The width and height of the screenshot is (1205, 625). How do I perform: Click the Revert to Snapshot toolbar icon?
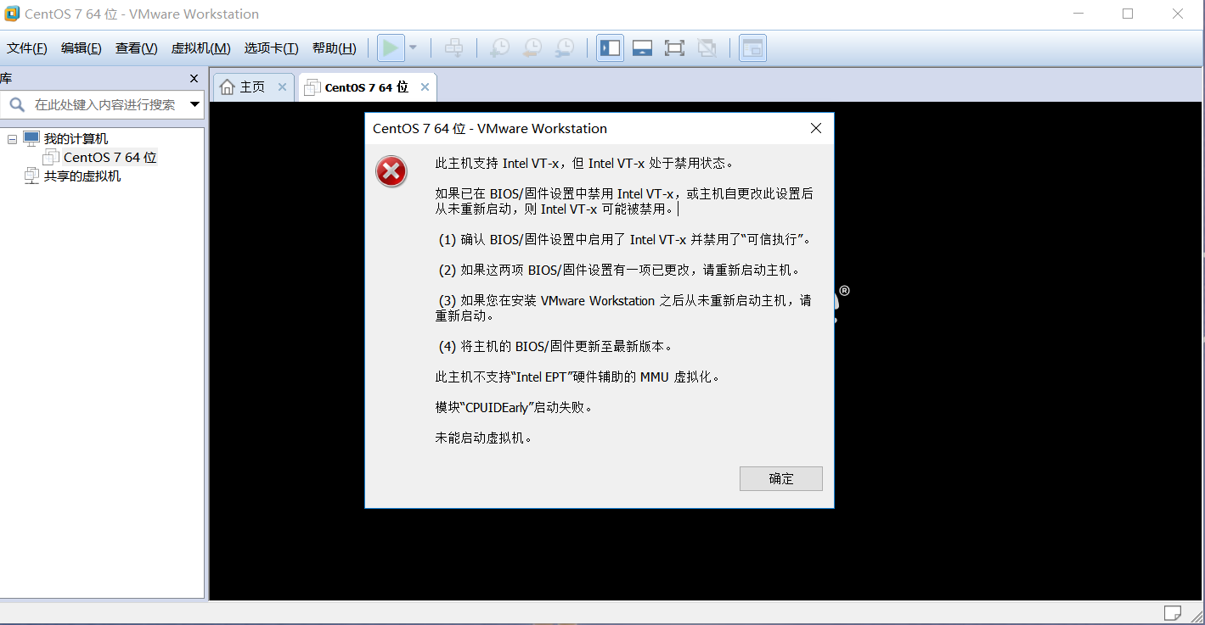[x=532, y=48]
